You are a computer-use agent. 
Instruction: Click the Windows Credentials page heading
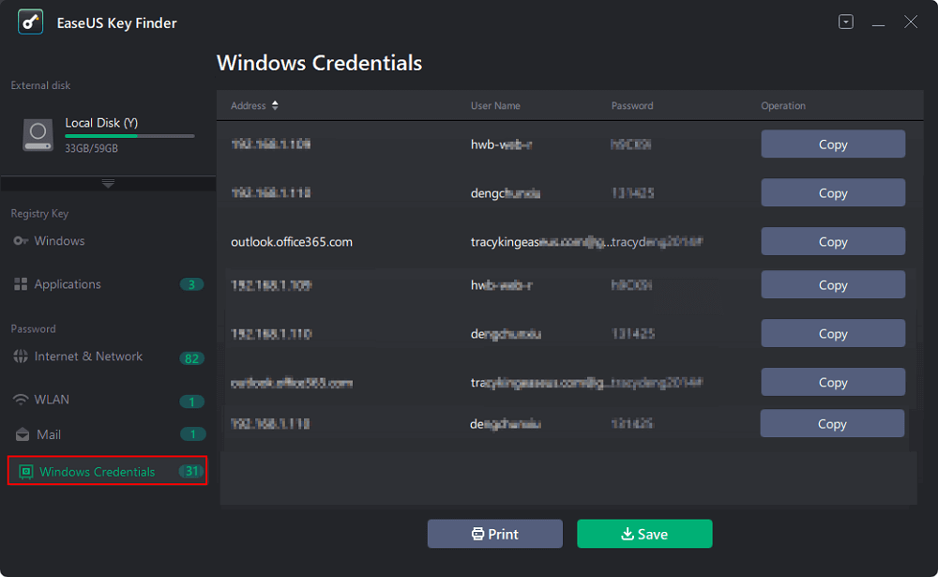(x=320, y=63)
